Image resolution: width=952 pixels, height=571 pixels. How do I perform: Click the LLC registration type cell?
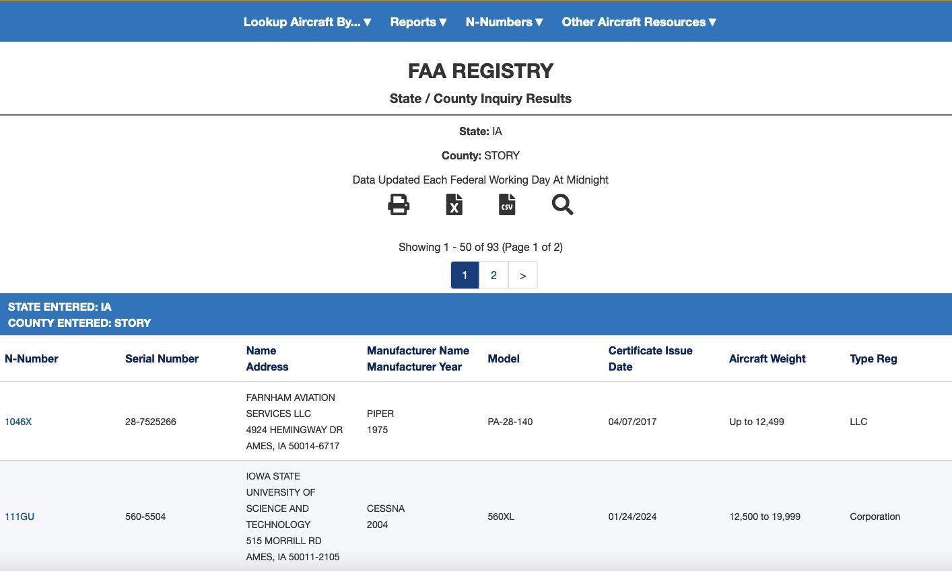coord(858,422)
